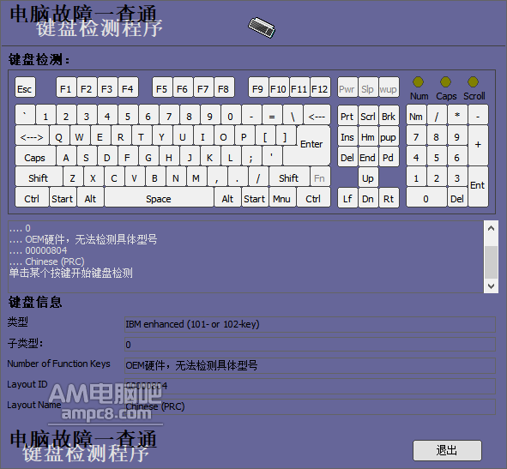Screen dimensions: 507x469
Task: Click the Hm home key
Action: pos(368,135)
